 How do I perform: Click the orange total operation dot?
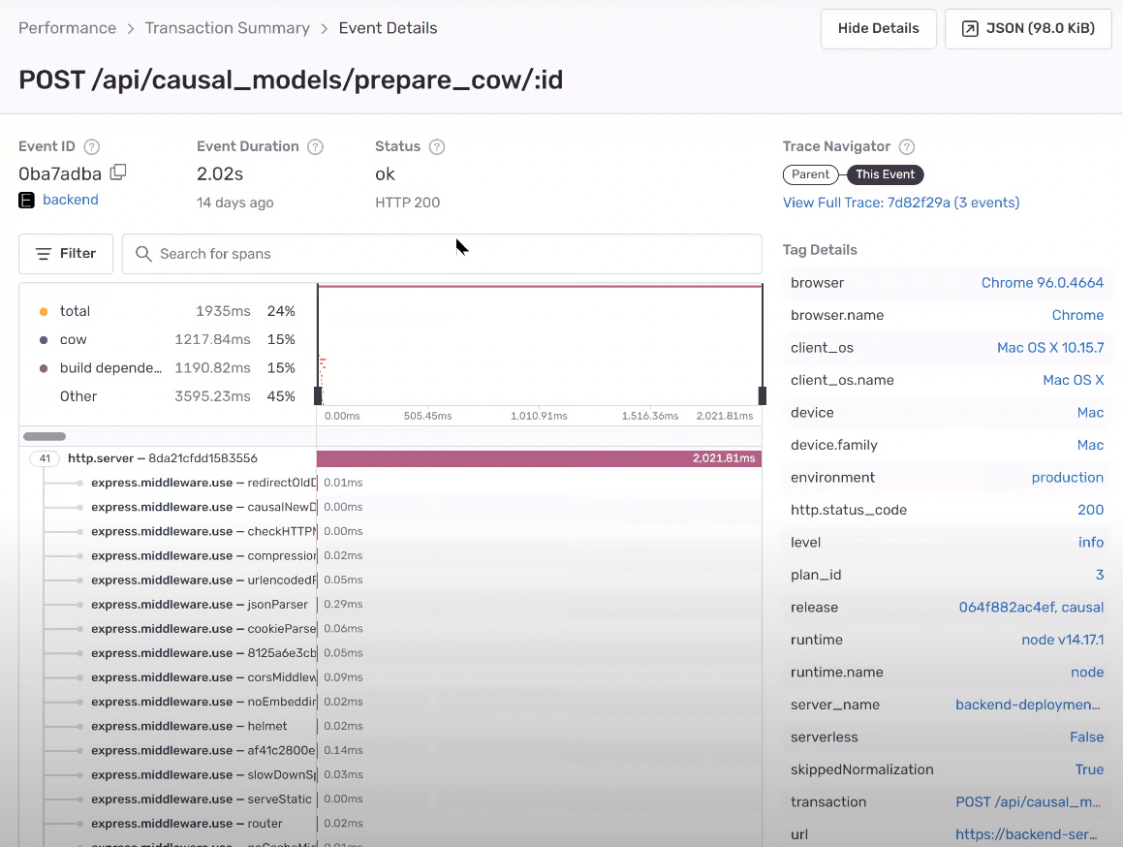[x=44, y=311]
